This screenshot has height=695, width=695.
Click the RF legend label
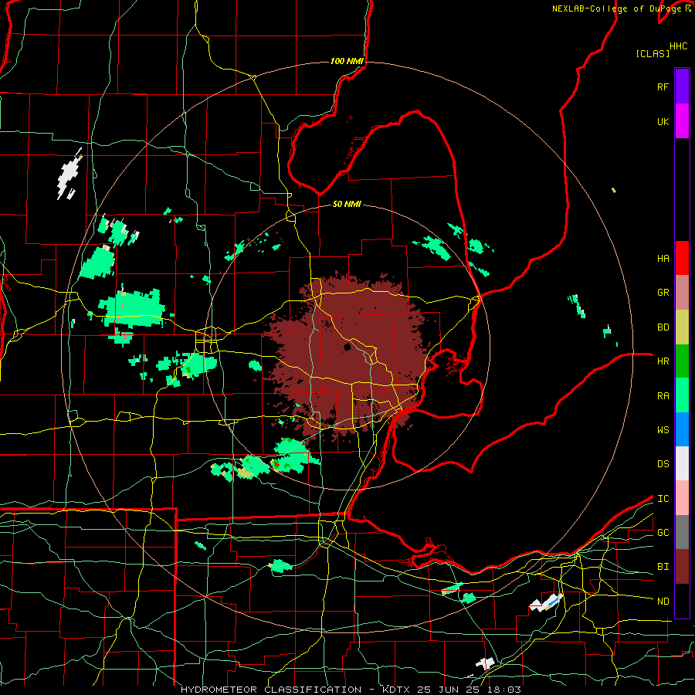[x=663, y=86]
